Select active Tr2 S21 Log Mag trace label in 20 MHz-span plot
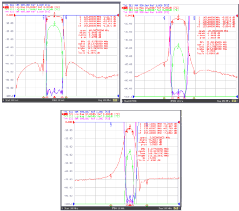239x211 pixels. pyautogui.click(x=150, y=8)
